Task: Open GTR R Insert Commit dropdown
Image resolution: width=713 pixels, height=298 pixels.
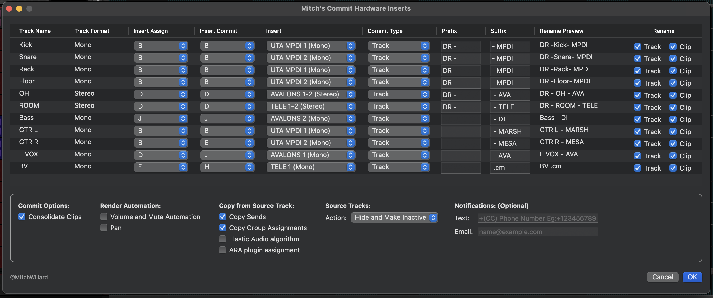Action: [227, 143]
